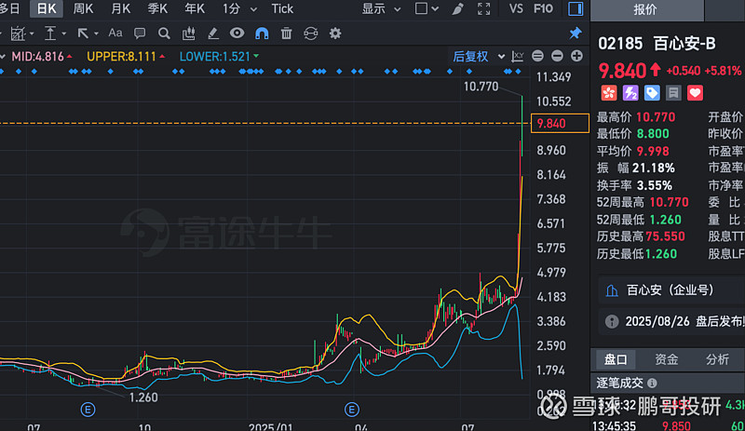Click the KY axis scale icon
The height and width of the screenshot is (431, 745).
(518, 57)
